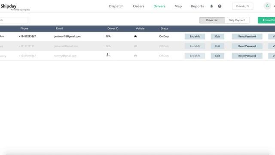Click the Off Duty status in tommy row
275x155 pixels.
click(164, 56)
